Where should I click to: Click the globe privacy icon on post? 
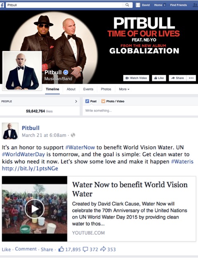73,135
